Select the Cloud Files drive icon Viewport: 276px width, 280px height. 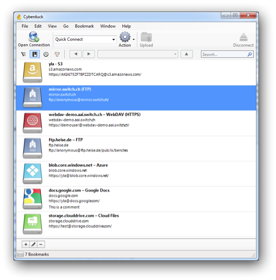(x=32, y=224)
